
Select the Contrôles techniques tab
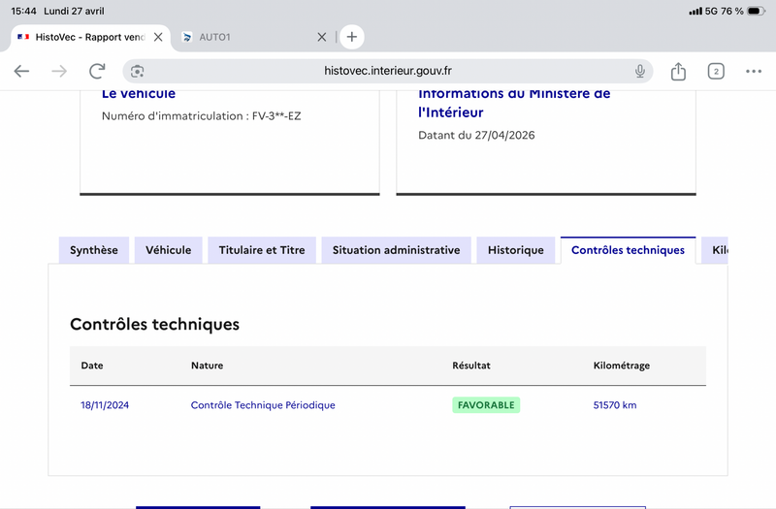628,250
